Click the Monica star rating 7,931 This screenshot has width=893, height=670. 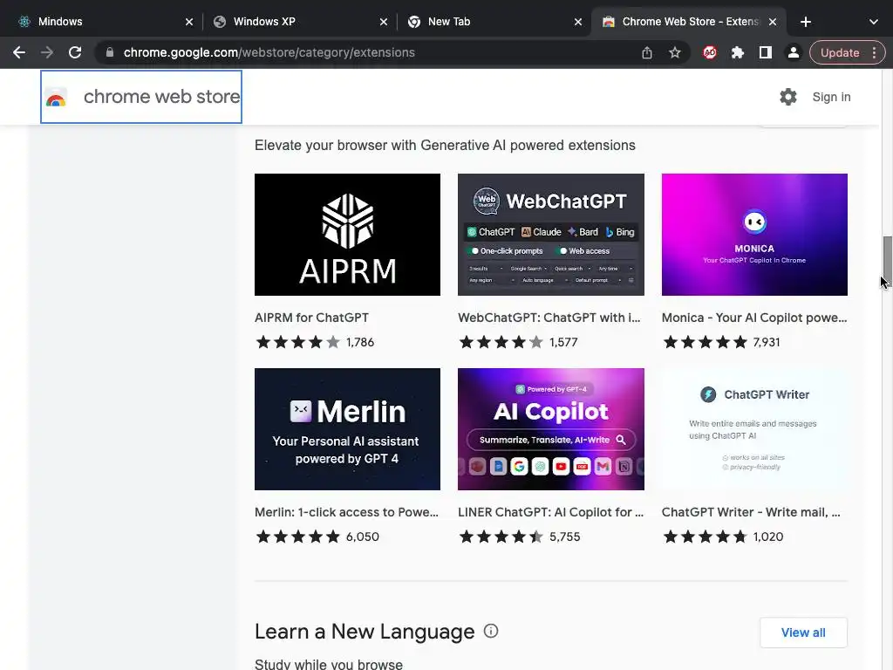(721, 342)
